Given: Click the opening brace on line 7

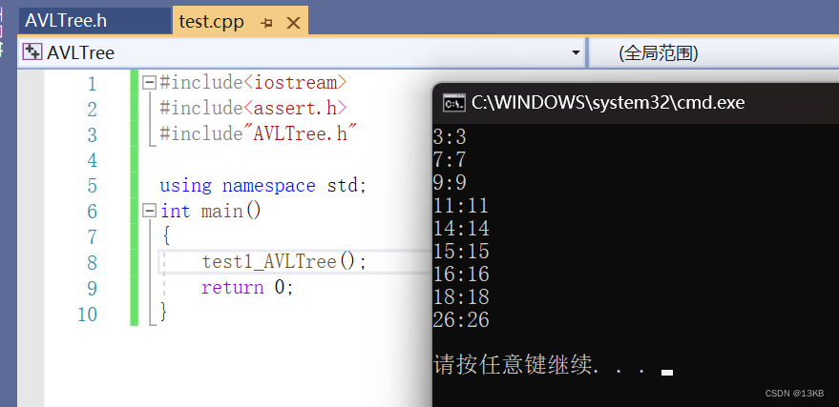Looking at the screenshot, I should [166, 235].
